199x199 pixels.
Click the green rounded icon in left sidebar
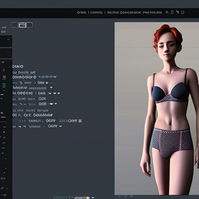point(4,85)
